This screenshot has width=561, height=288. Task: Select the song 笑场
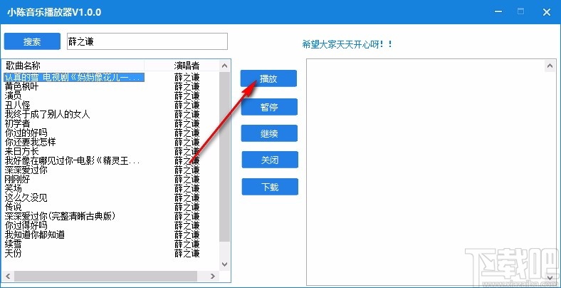(13, 188)
